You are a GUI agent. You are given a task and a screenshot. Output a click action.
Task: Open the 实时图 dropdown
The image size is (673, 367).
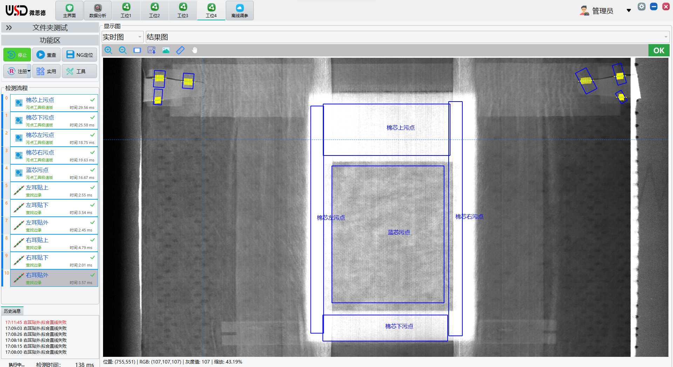122,37
